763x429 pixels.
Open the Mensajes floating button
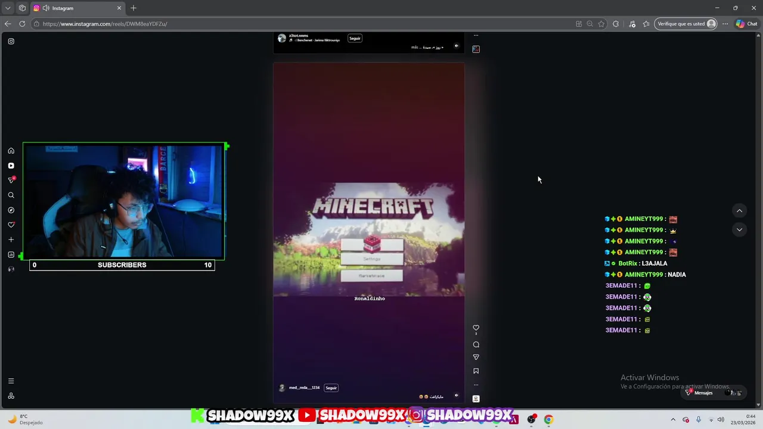coord(714,393)
